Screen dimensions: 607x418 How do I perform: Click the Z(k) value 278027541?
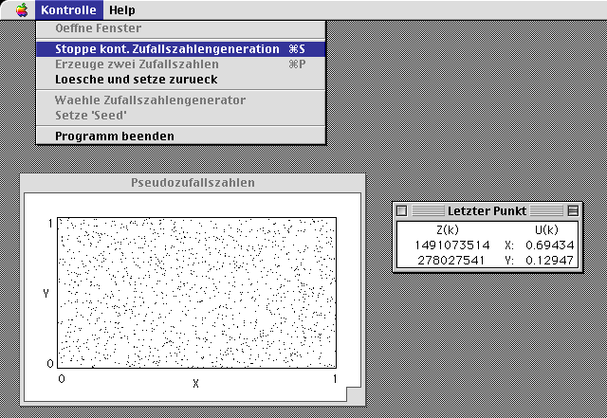pyautogui.click(x=451, y=260)
